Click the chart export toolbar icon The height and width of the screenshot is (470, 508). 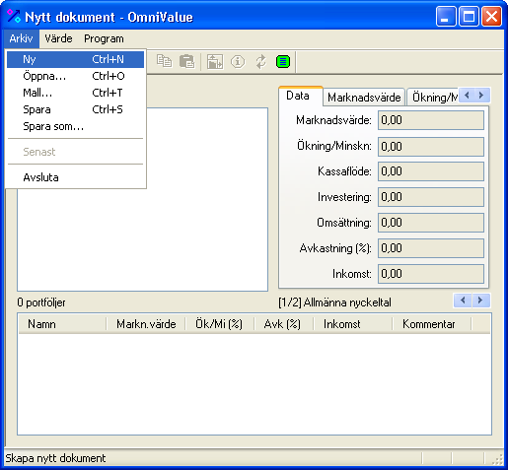click(x=215, y=61)
